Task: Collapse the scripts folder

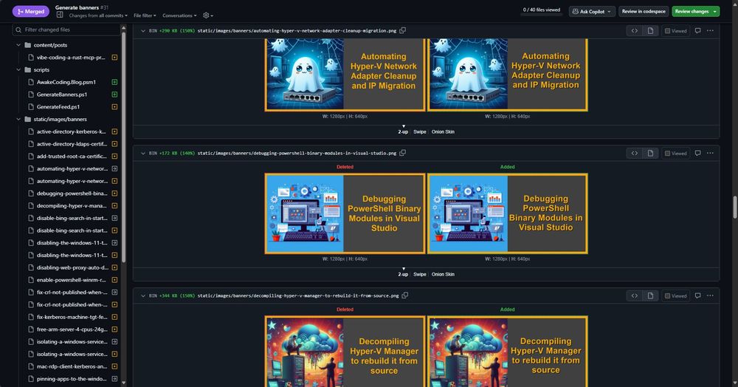Action: pyautogui.click(x=18, y=69)
